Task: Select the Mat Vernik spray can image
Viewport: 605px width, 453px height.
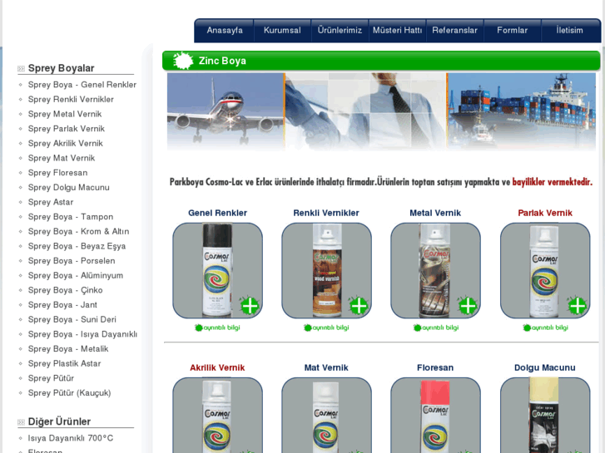Action: [x=326, y=416]
